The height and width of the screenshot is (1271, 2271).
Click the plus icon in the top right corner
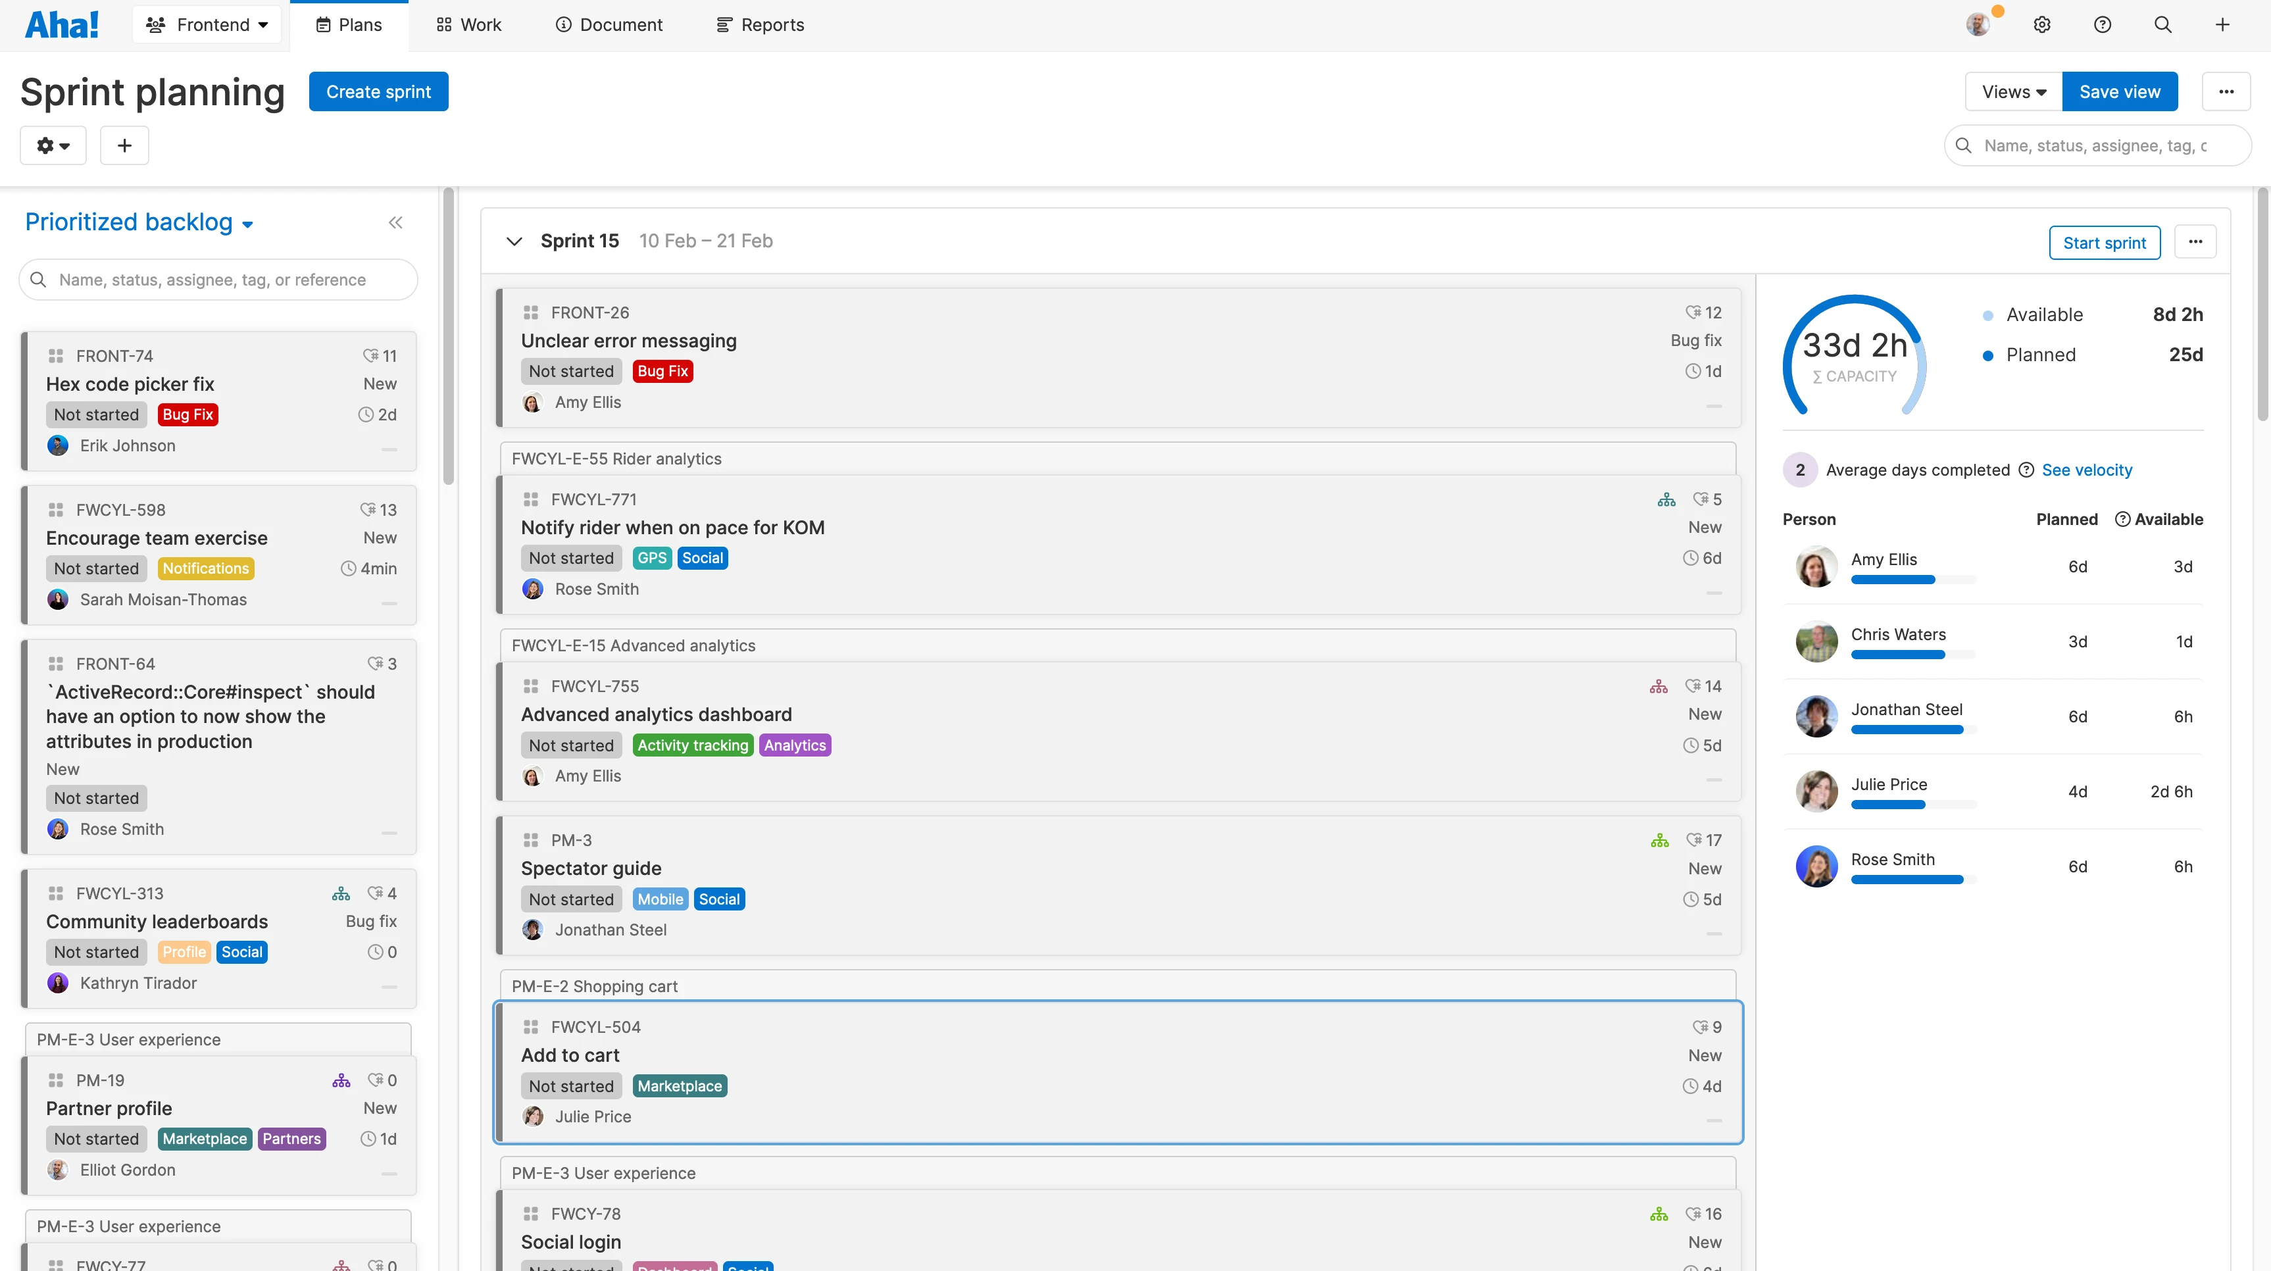(2224, 24)
